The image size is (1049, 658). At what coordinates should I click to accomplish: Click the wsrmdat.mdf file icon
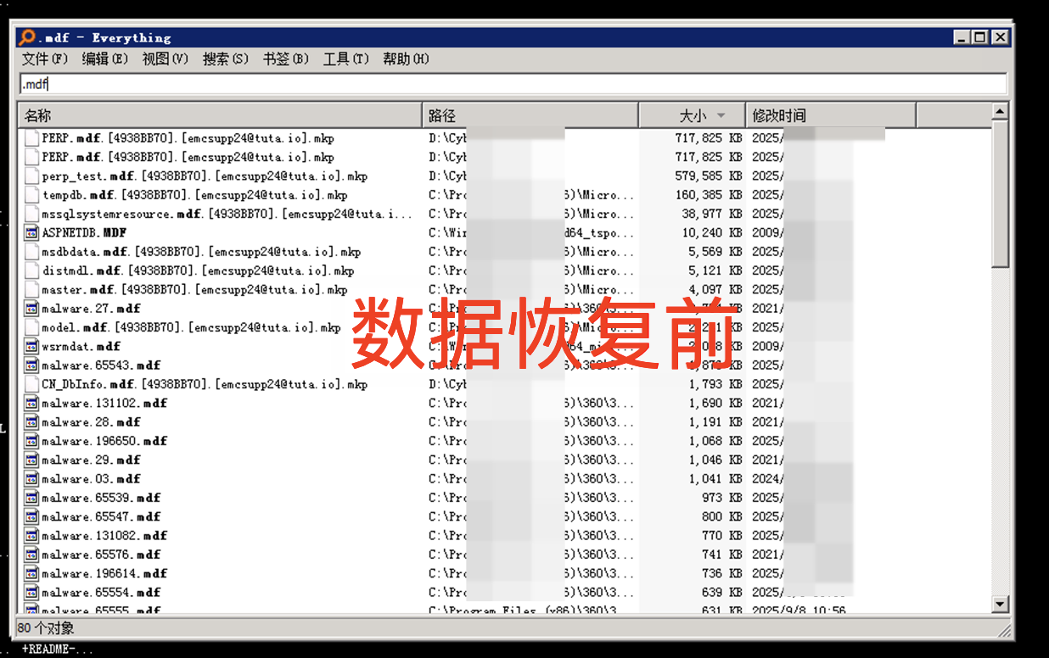click(x=31, y=346)
